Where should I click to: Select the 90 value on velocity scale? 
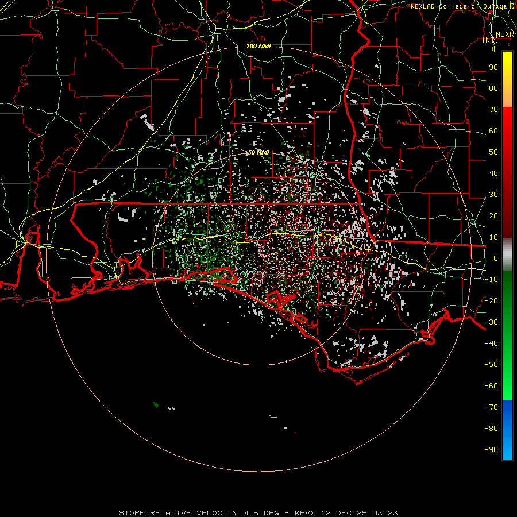coord(493,67)
